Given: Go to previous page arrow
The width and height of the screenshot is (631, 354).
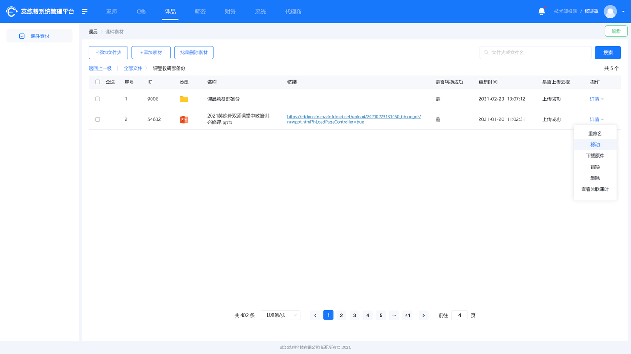Looking at the screenshot, I should pos(315,315).
